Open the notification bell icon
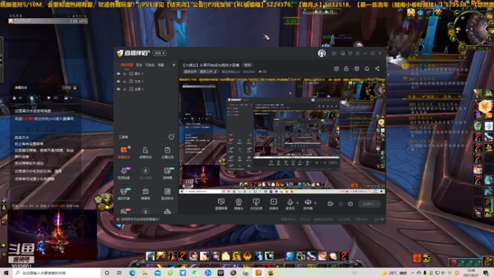This screenshot has width=494, height=278. coord(367,69)
